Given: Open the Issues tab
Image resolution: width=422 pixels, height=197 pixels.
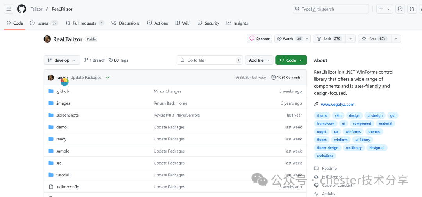Looking at the screenshot, I should (44, 23).
